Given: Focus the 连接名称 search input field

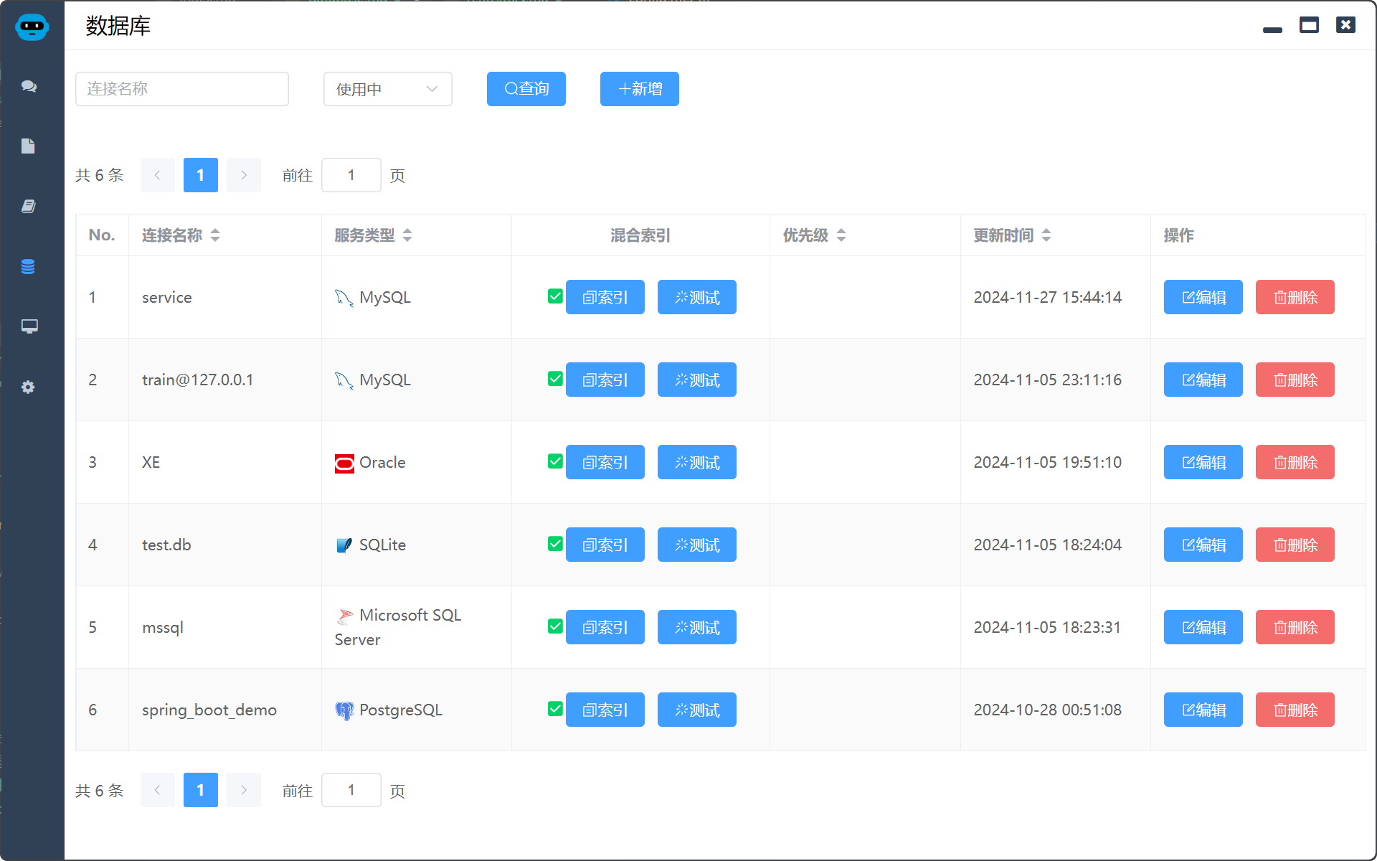Looking at the screenshot, I should pyautogui.click(x=182, y=89).
